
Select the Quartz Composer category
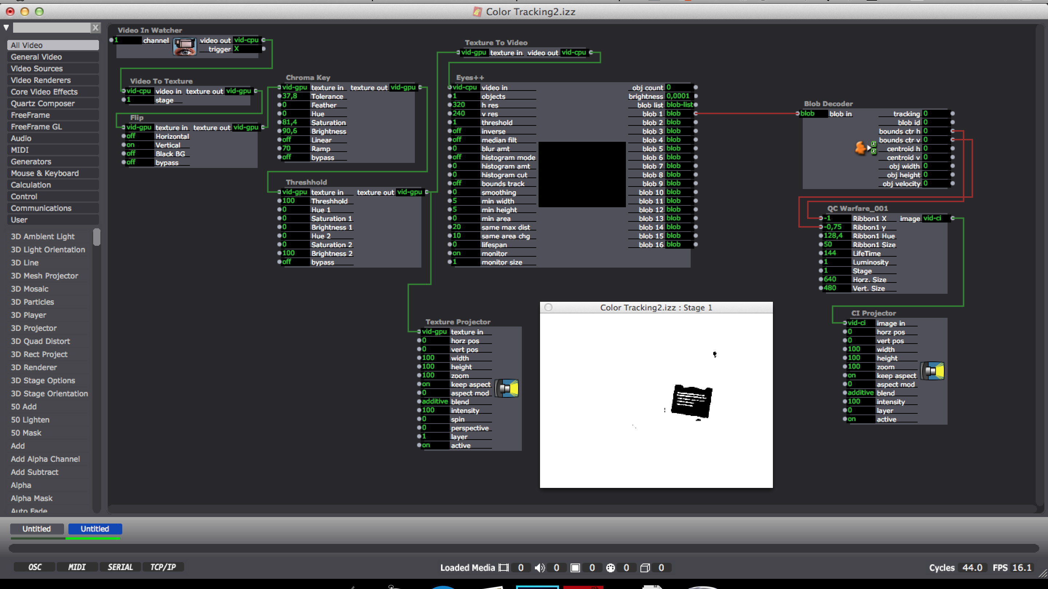(53, 103)
